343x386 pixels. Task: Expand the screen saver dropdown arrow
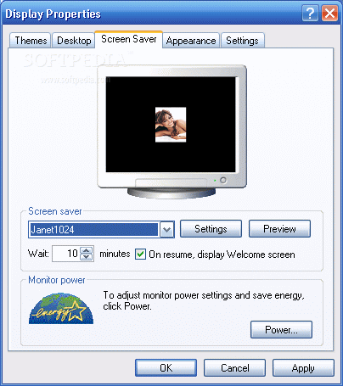coord(167,229)
